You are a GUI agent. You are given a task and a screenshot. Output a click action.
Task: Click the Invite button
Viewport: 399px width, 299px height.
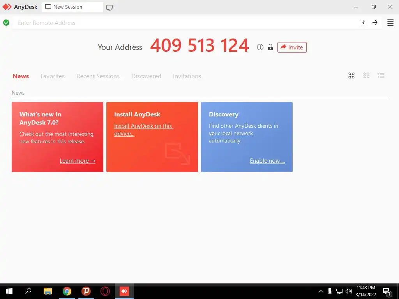click(x=292, y=47)
